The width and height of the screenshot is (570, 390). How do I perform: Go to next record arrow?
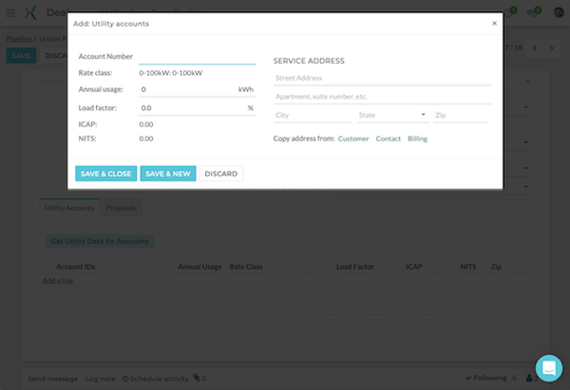click(551, 48)
